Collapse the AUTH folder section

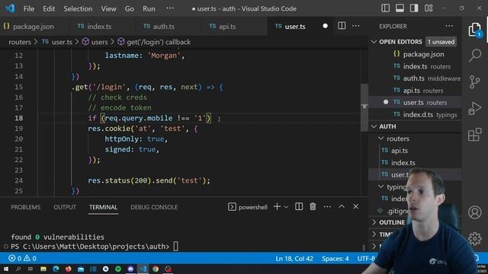click(374, 126)
